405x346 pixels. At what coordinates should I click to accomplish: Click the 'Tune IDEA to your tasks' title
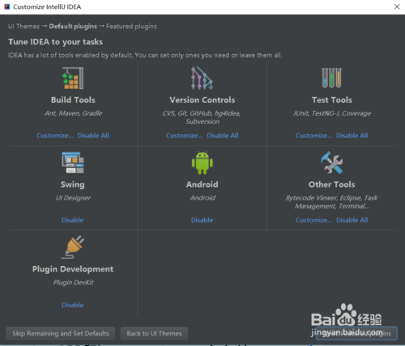click(55, 42)
